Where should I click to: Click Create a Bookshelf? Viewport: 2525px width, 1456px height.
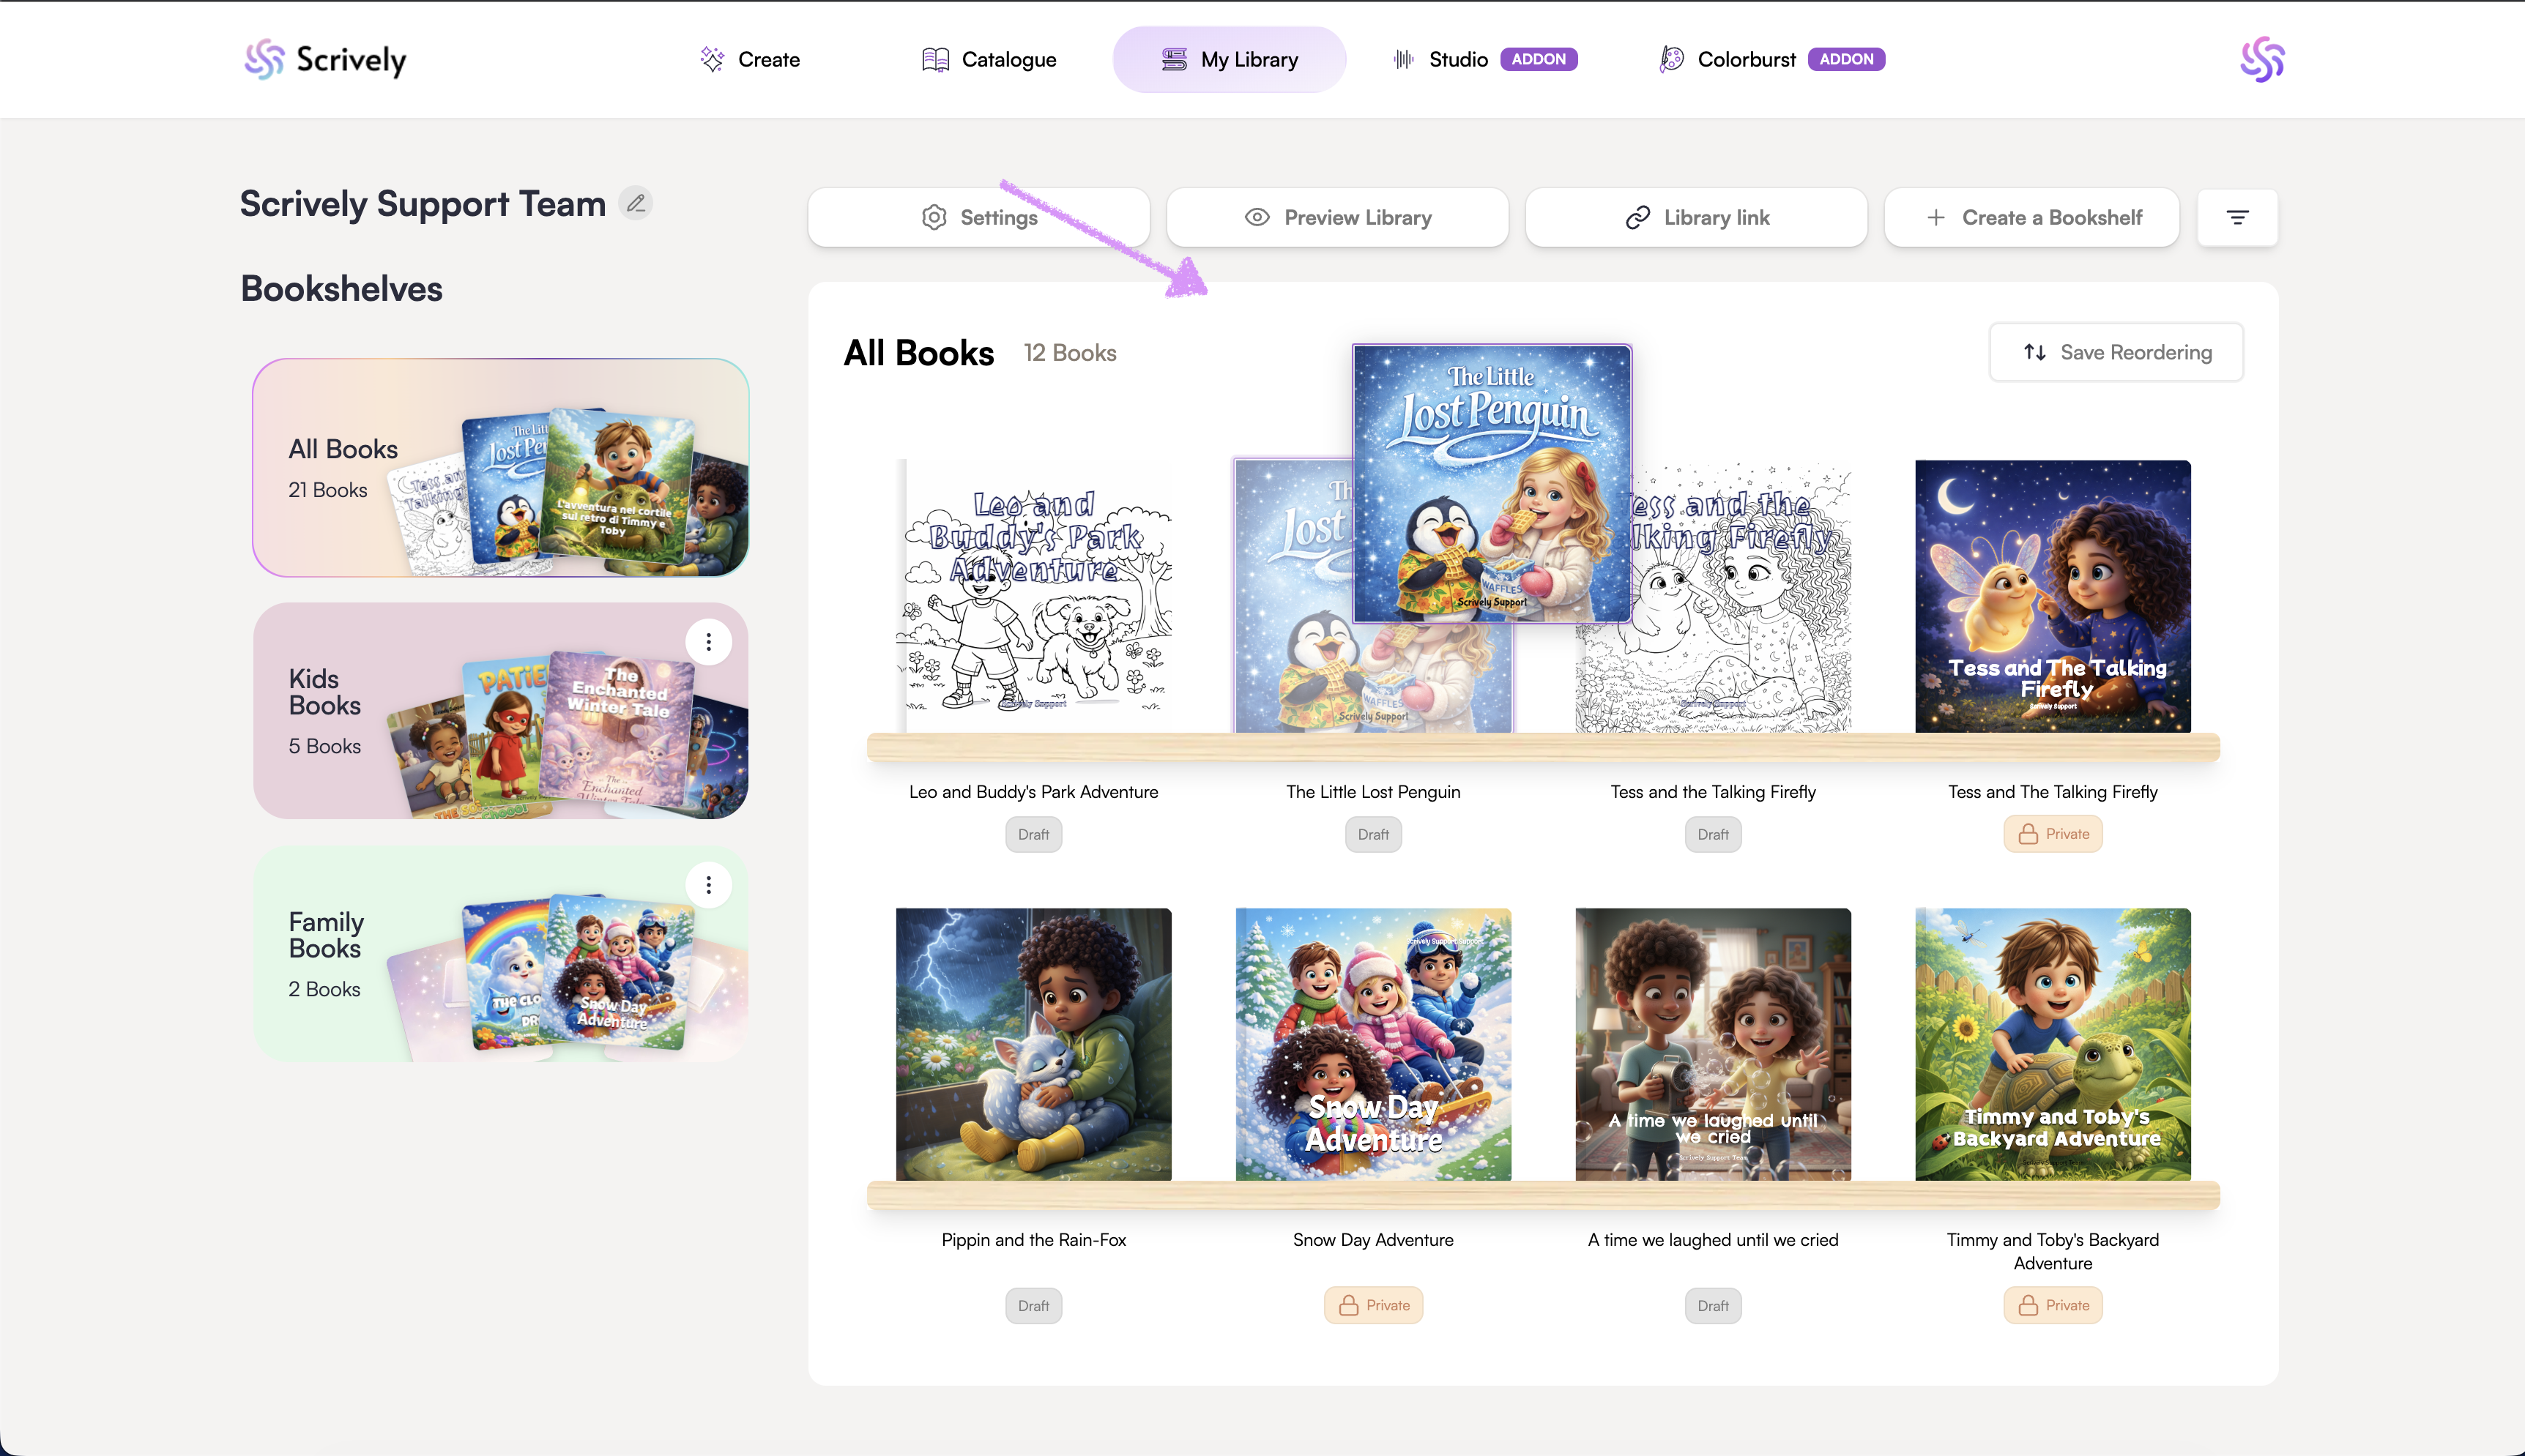[2032, 217]
